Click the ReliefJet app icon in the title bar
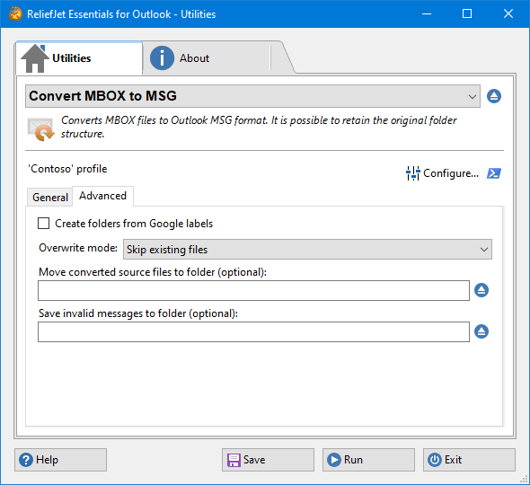 pyautogui.click(x=15, y=13)
